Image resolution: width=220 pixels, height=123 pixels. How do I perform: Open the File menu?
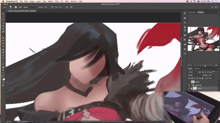point(21,1)
